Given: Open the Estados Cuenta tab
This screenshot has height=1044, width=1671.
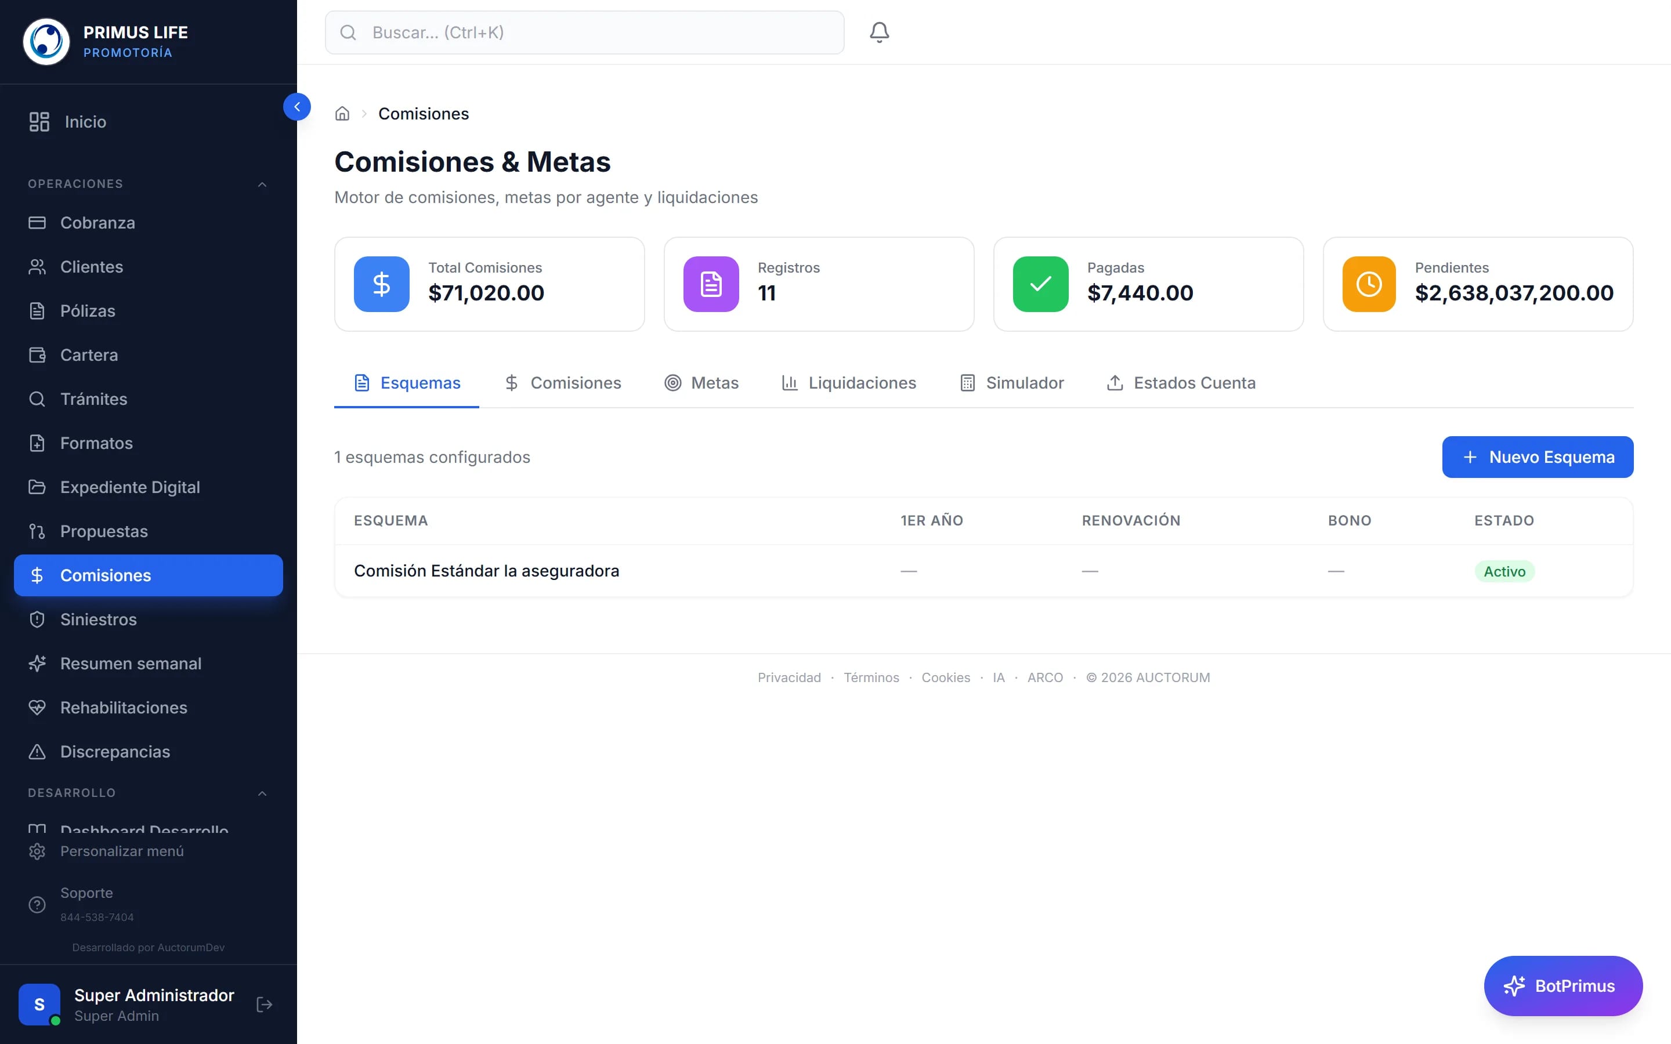Looking at the screenshot, I should coord(1181,383).
